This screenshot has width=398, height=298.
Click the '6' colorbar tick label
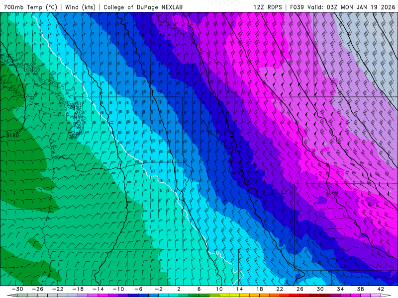tap(199, 289)
